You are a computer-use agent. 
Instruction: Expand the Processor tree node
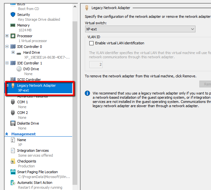(7, 36)
